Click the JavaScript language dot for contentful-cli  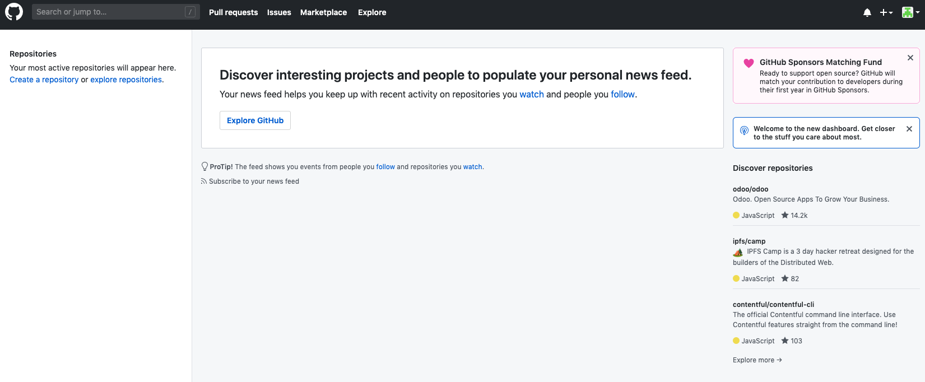[736, 341]
